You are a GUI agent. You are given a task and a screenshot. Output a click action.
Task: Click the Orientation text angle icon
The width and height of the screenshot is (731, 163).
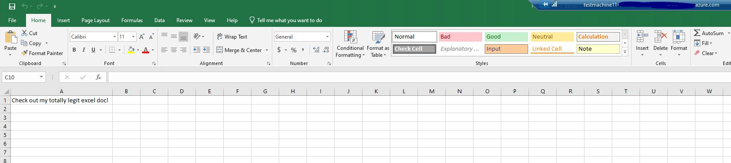tap(197, 36)
